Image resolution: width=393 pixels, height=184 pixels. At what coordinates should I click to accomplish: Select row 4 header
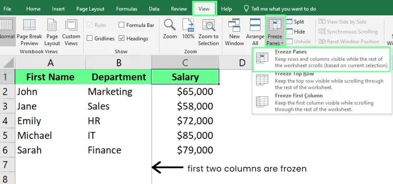pos(8,121)
